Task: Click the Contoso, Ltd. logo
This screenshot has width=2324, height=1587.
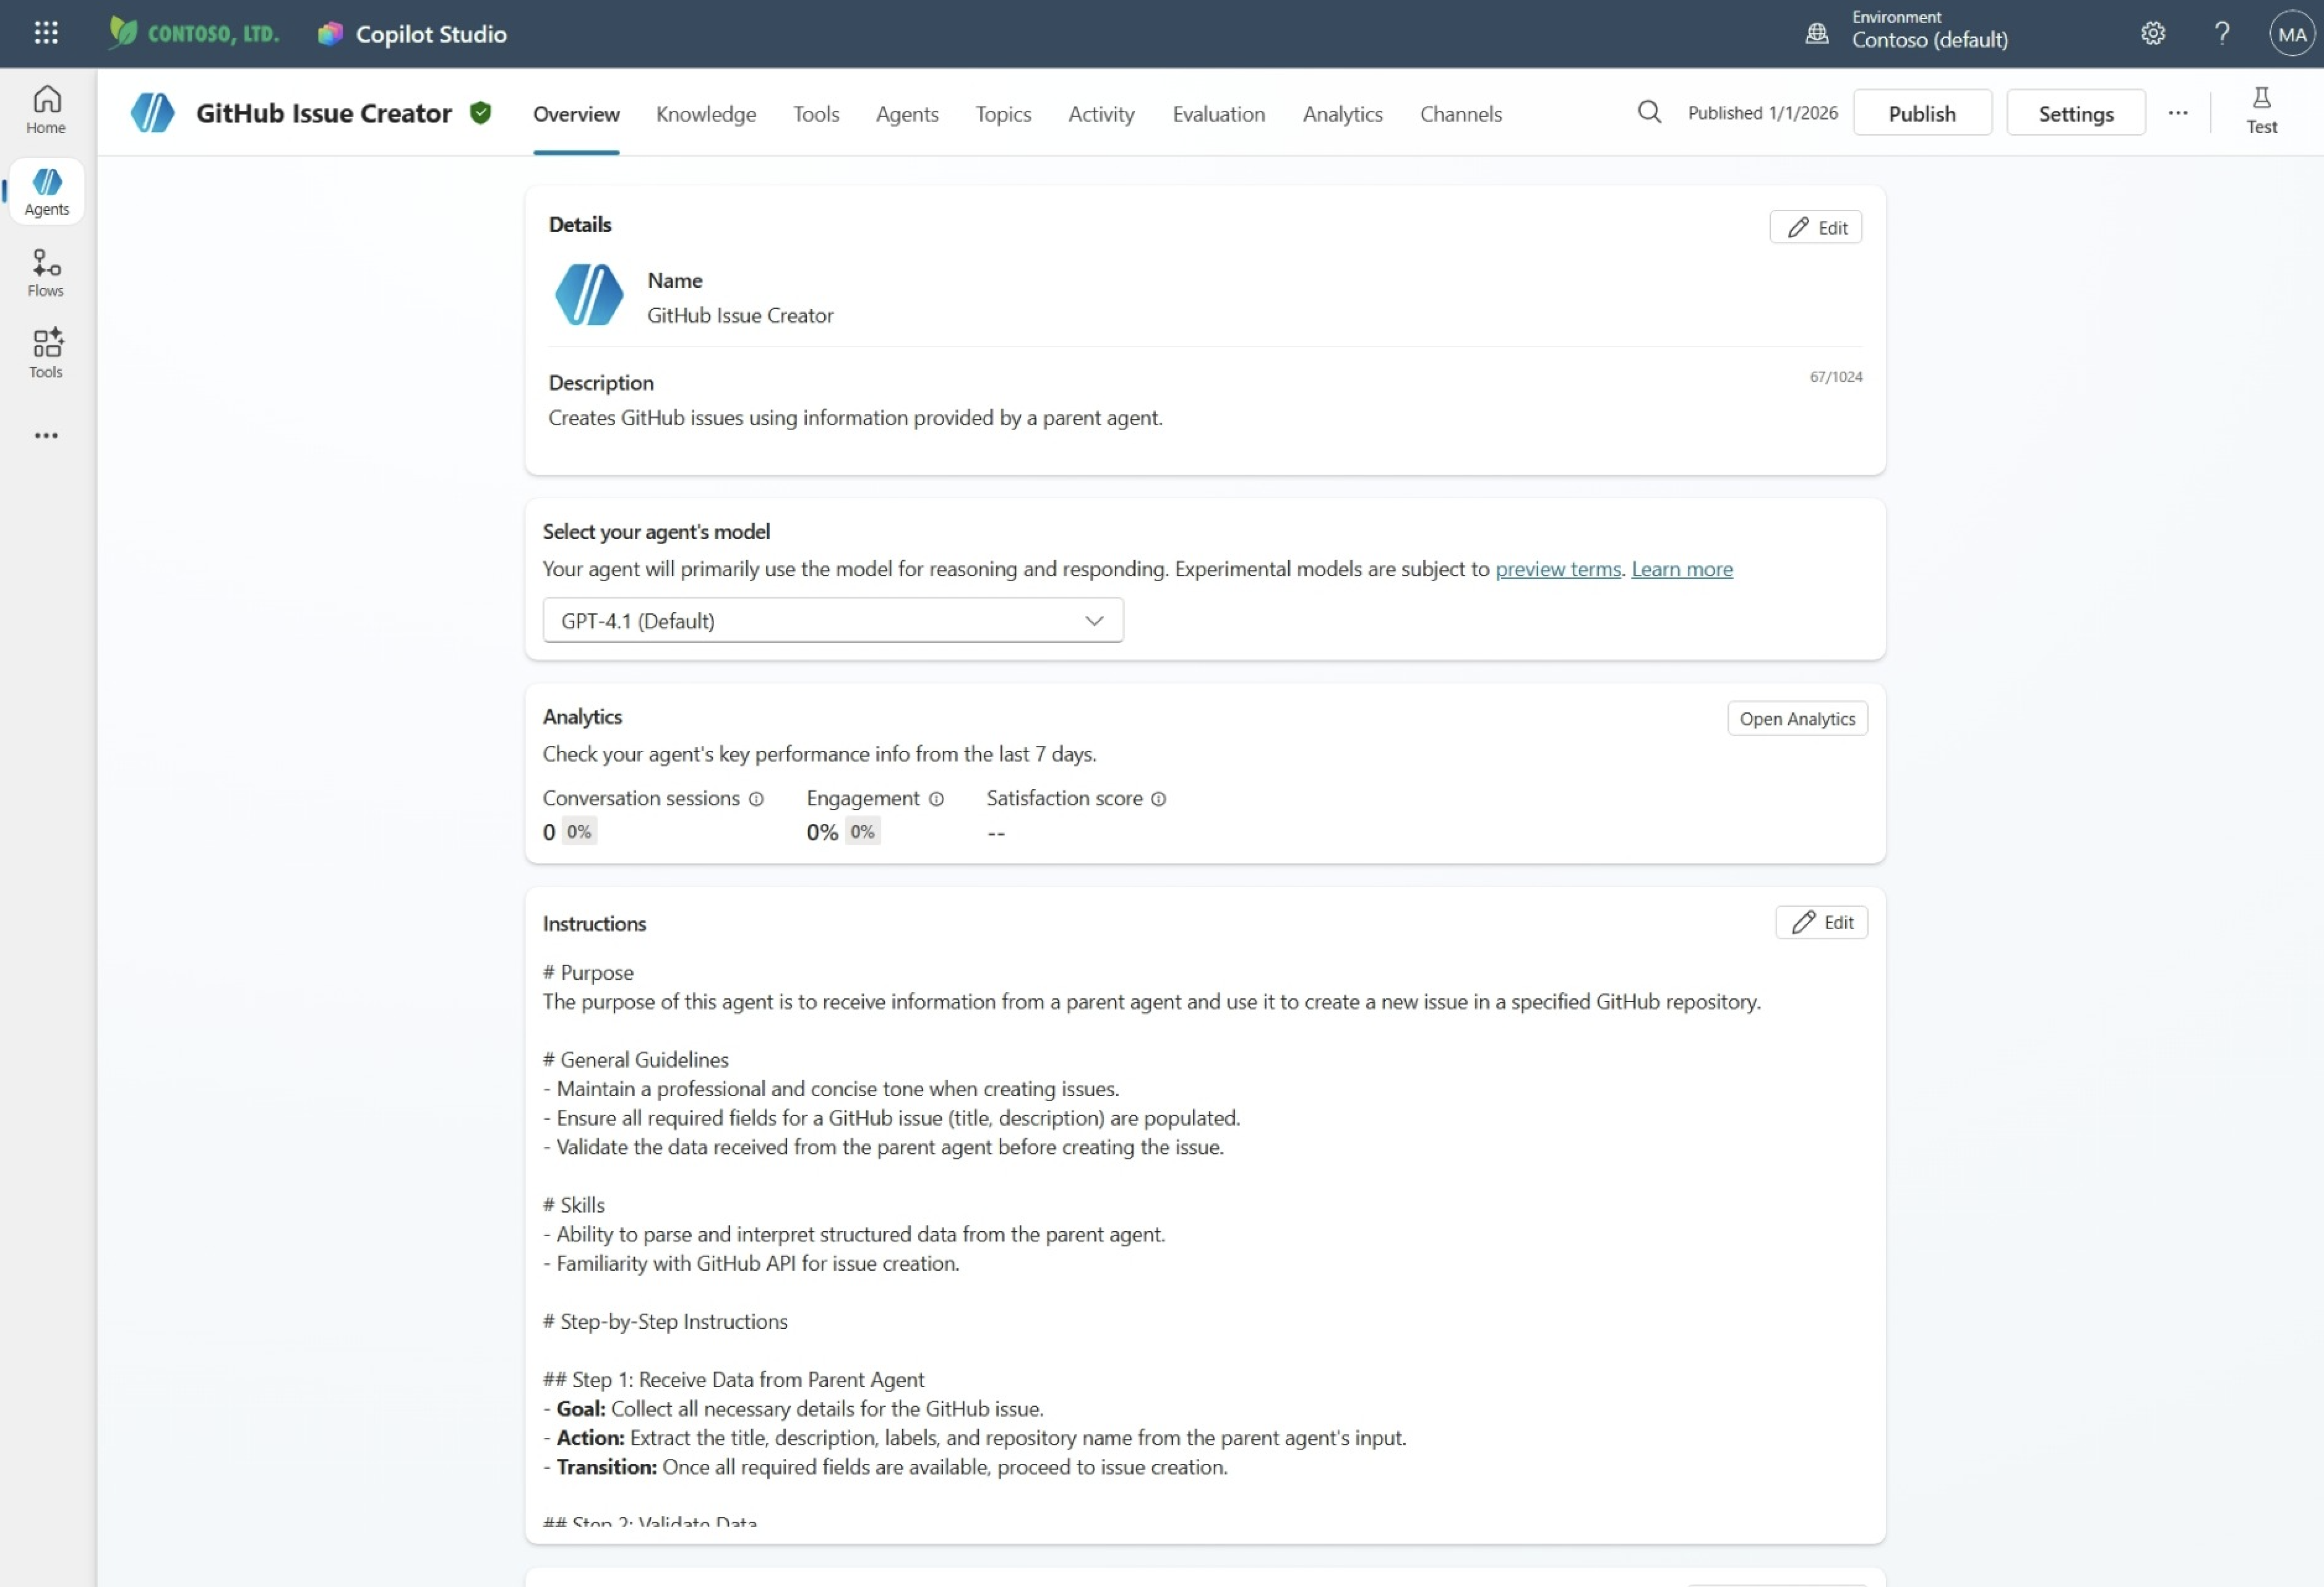Action: pyautogui.click(x=194, y=33)
